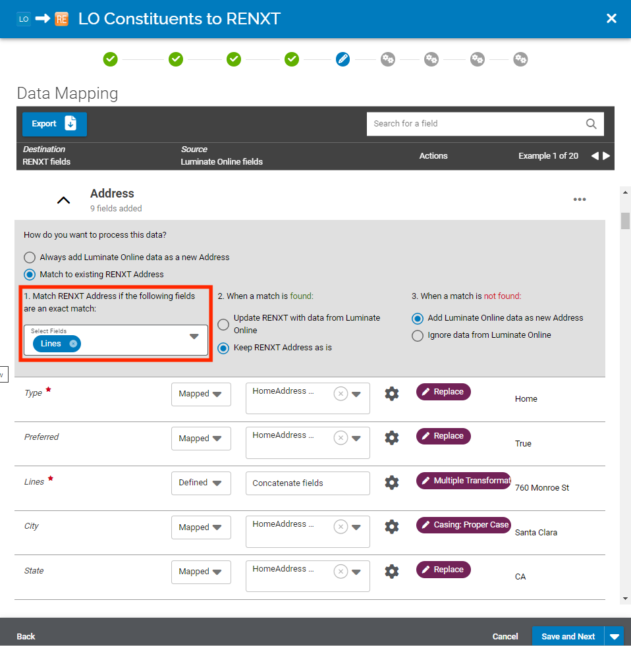Screen dimensions: 631x646
Task: Expand the Save and Next dropdown arrow
Action: click(615, 636)
